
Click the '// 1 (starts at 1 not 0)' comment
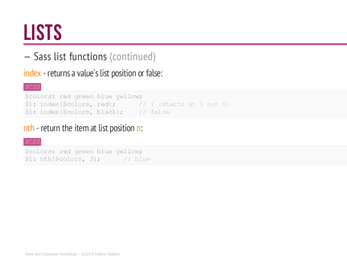(x=184, y=104)
